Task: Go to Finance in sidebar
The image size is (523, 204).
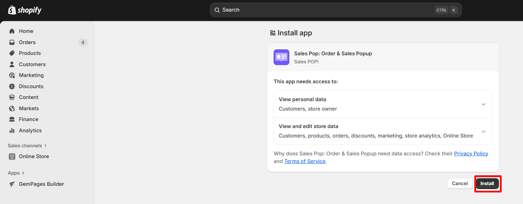Action: tap(28, 119)
